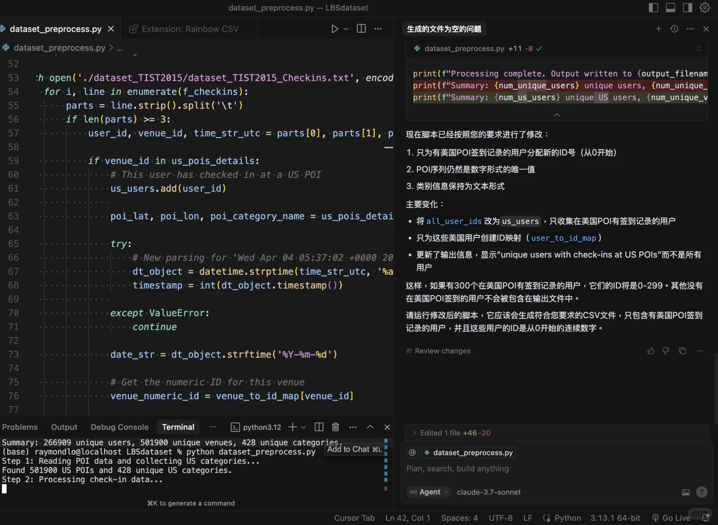The image size is (718, 525).
Task: Open response more actions menu
Action: coord(700,351)
